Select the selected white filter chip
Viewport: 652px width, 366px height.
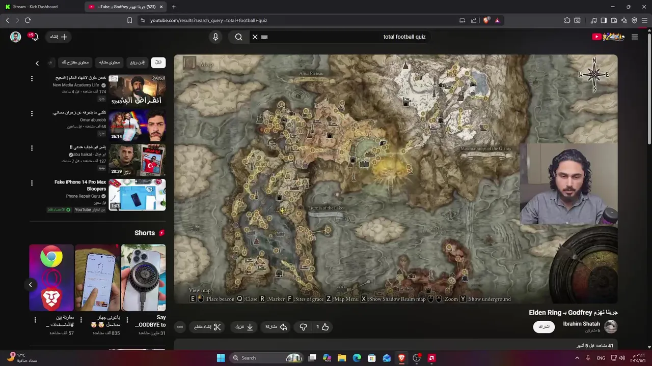158,63
